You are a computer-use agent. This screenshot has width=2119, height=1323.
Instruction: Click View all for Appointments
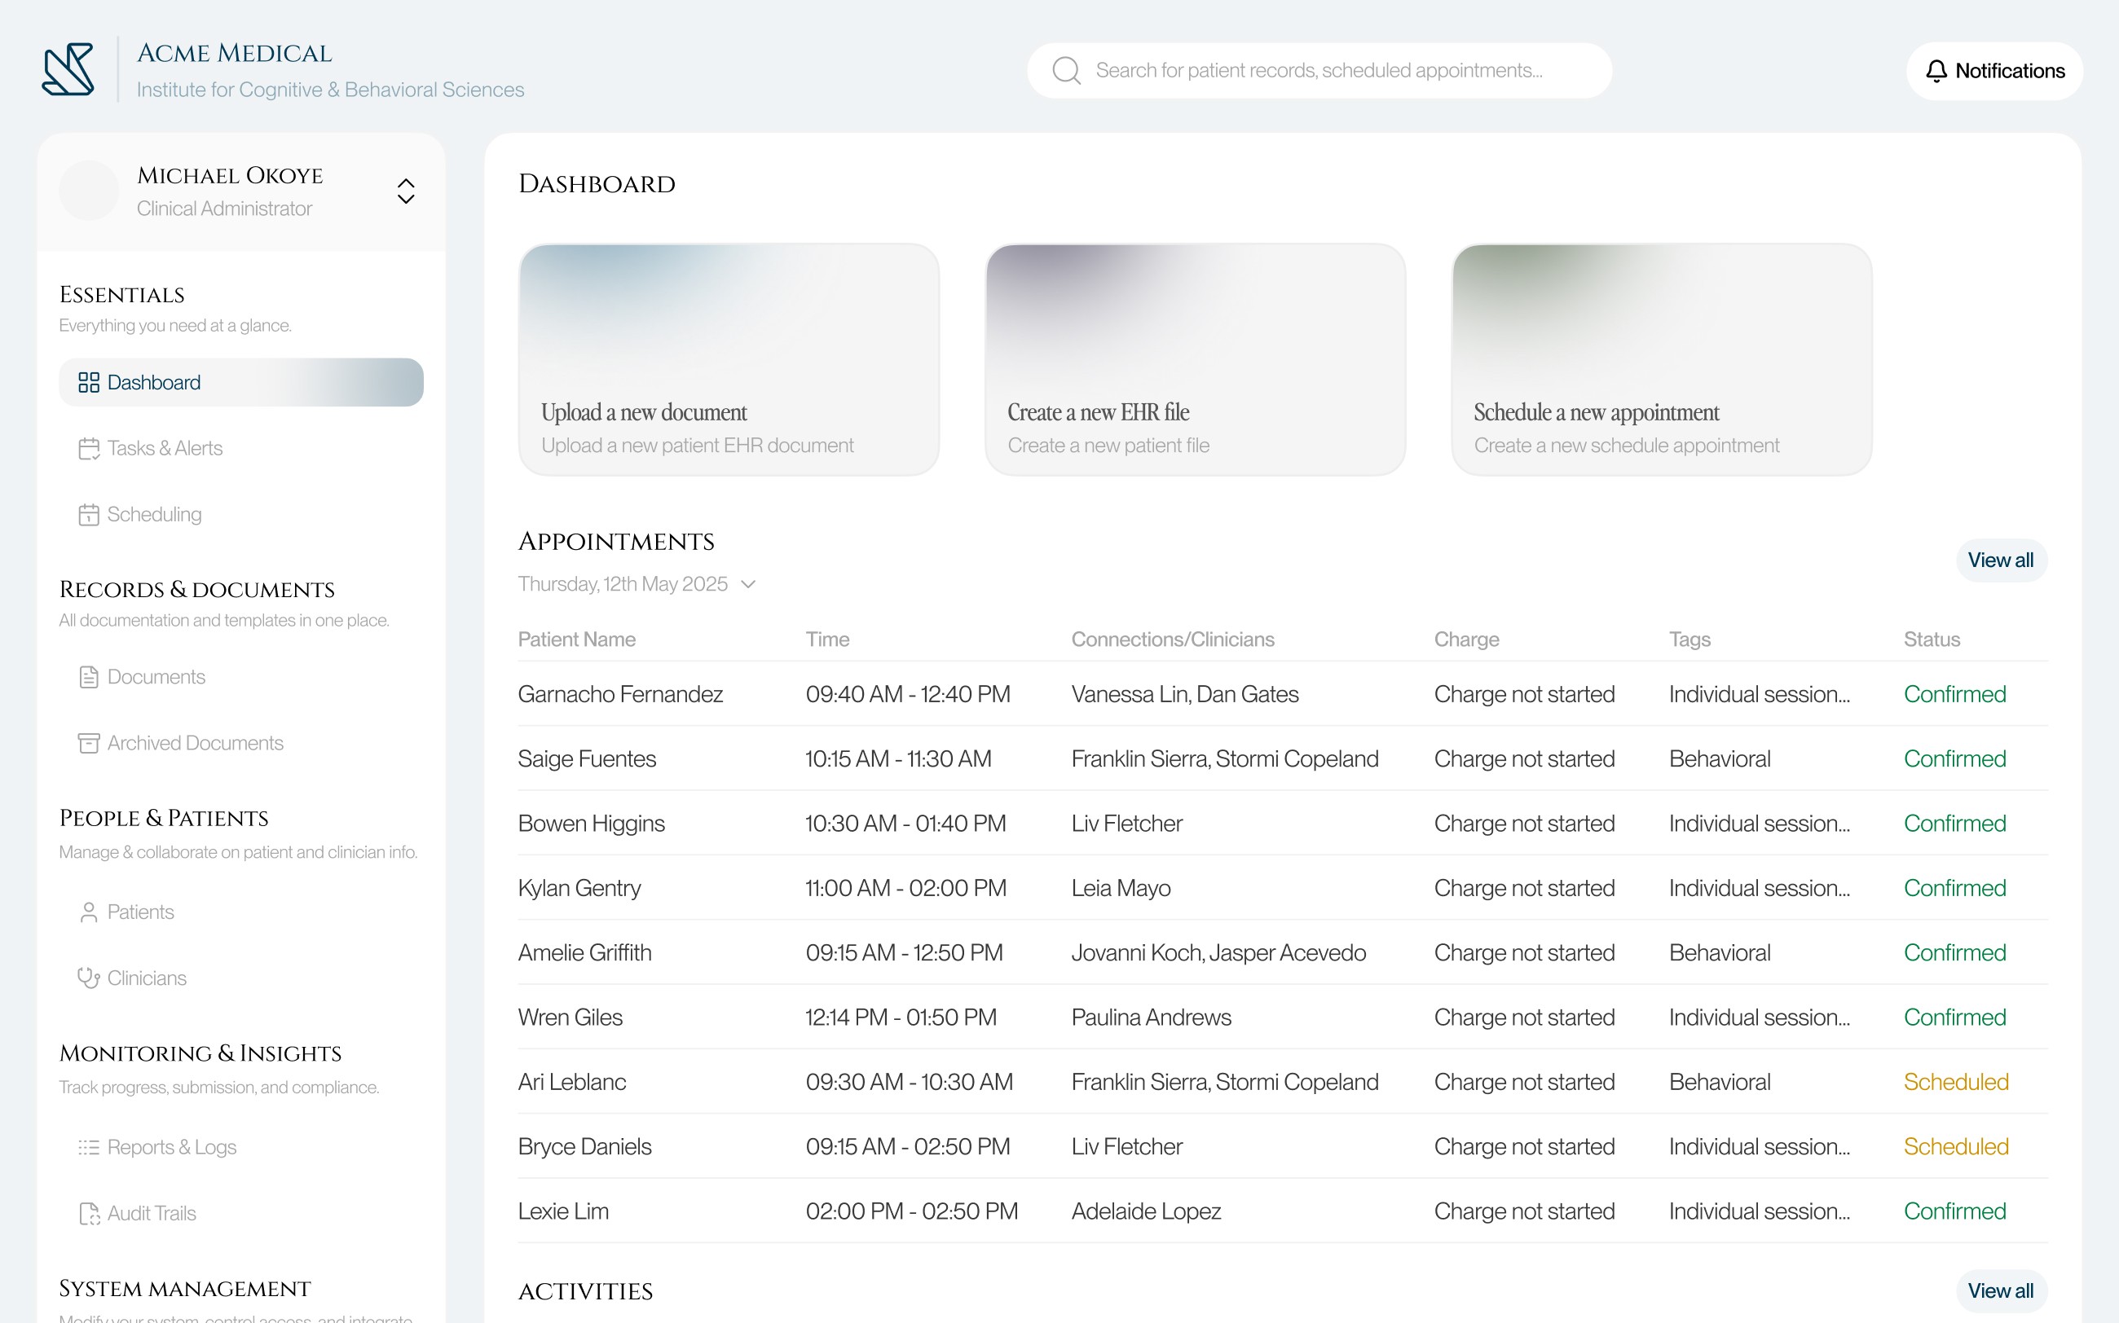(2000, 560)
